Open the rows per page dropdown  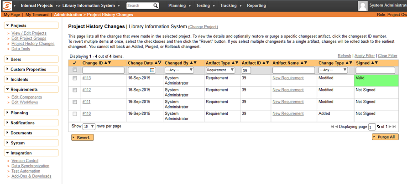pyautogui.click(x=89, y=127)
